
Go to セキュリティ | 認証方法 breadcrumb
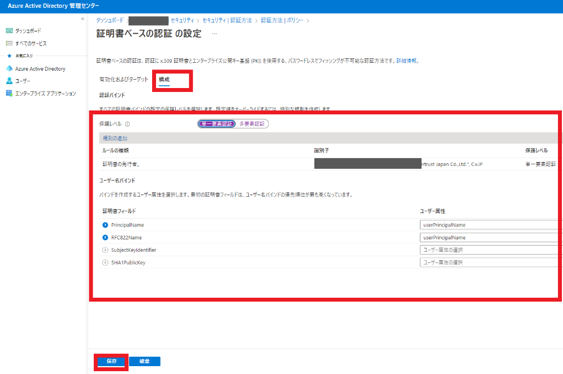227,20
